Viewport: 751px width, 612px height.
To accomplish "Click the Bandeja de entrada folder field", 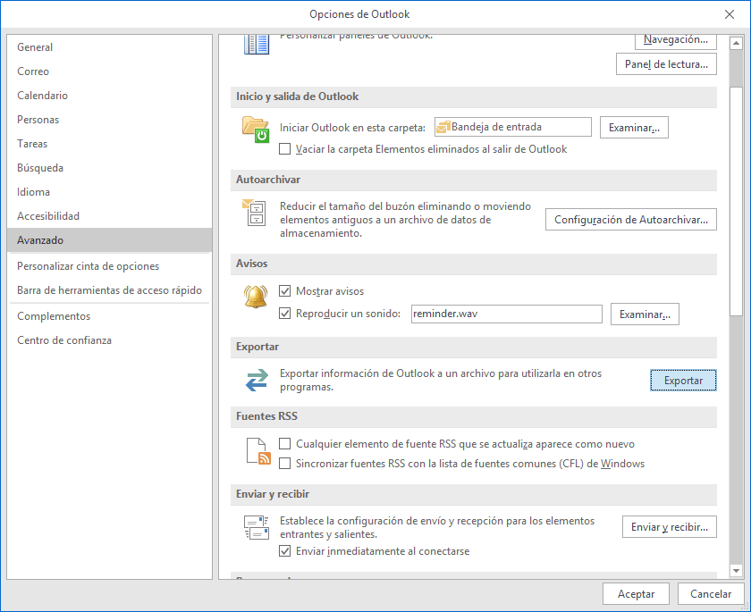I will click(x=513, y=127).
